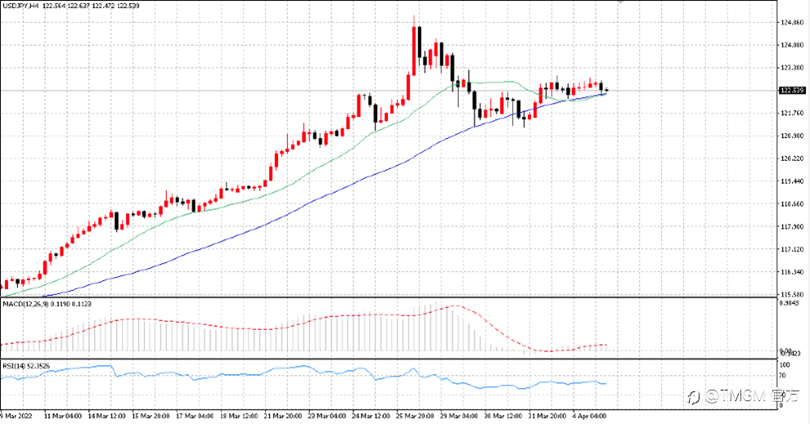Select the MACD(12,26,9) indicator label

[26, 304]
